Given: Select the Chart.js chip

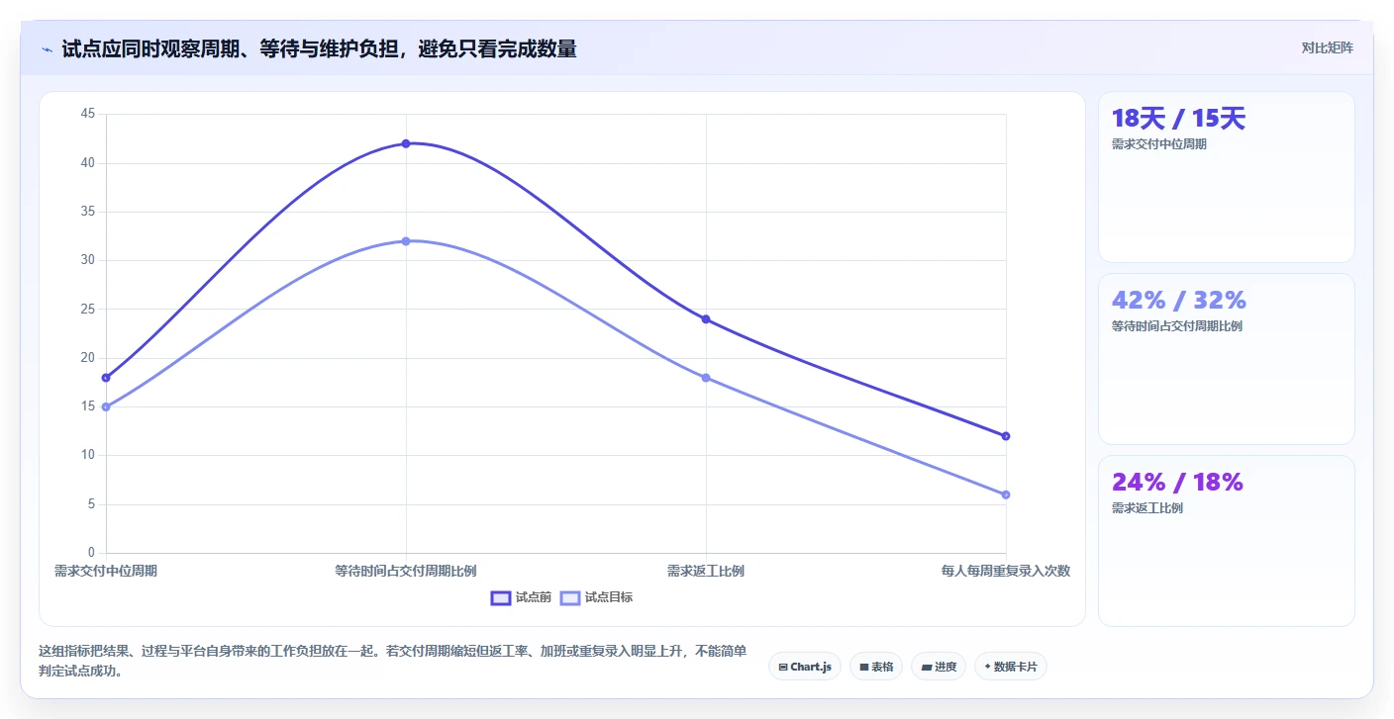Looking at the screenshot, I should click(805, 667).
